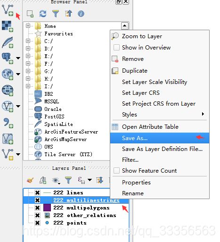Screen dimensions: 220x242
Task: Select Save As Layer Definition File...
Action: [160, 149]
